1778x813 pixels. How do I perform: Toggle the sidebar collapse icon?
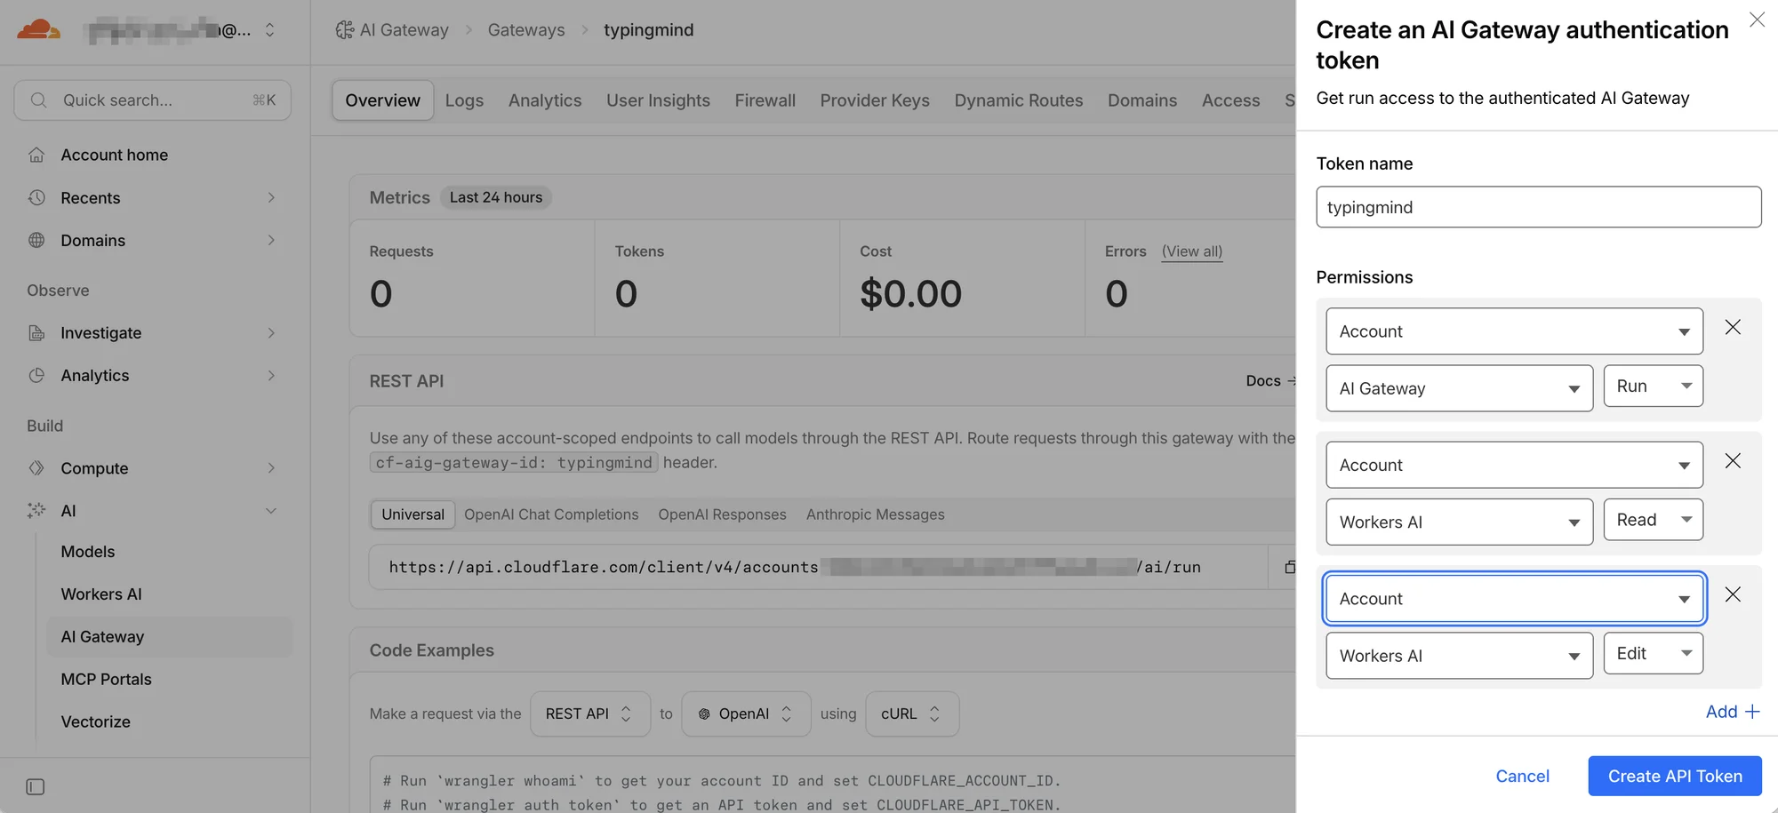click(36, 786)
